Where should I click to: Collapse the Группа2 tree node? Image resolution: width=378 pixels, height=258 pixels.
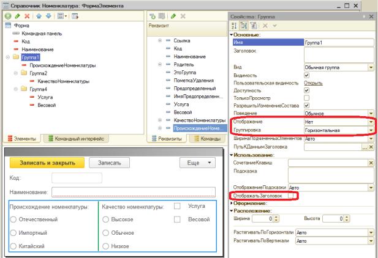pos(16,73)
